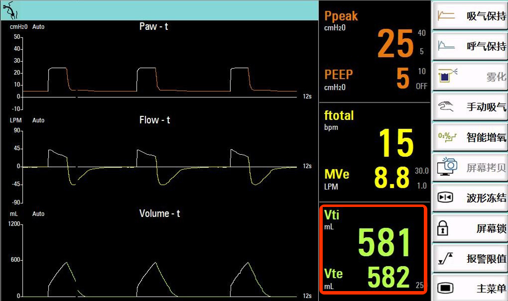Activate smart oxygen boost (智能增氧)
Viewport: 508px width, 301px height.
470,137
